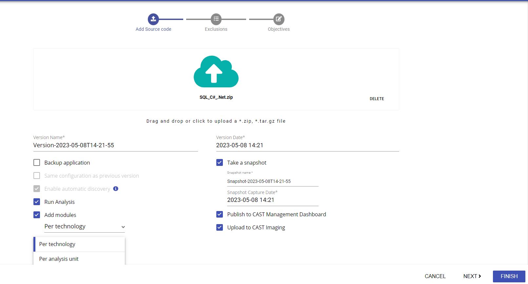Open the Objectives step icon
The width and height of the screenshot is (528, 284).
tap(279, 19)
